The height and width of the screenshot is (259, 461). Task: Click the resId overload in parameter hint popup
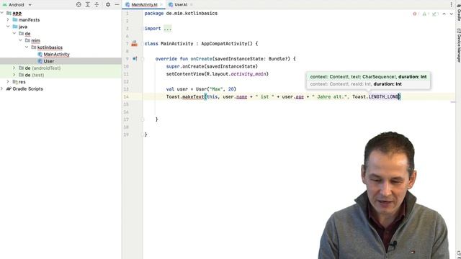(356, 84)
